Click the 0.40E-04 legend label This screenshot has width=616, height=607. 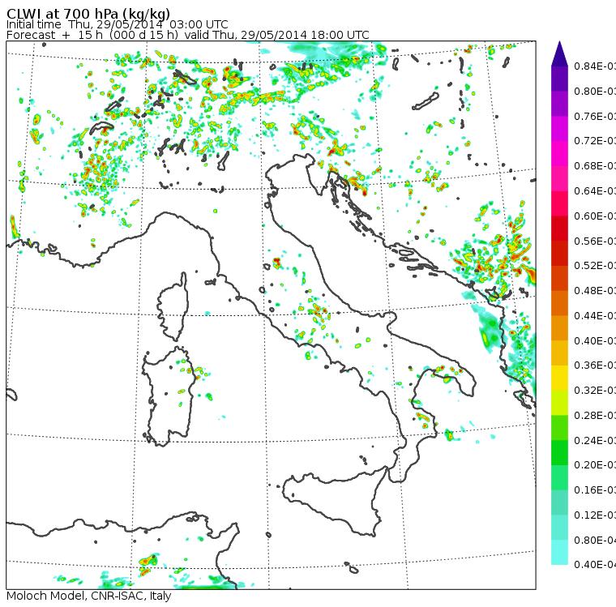(x=595, y=565)
